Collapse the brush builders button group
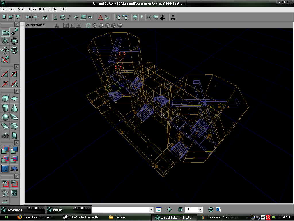Screen dimensions: 294x221 pos(17,91)
